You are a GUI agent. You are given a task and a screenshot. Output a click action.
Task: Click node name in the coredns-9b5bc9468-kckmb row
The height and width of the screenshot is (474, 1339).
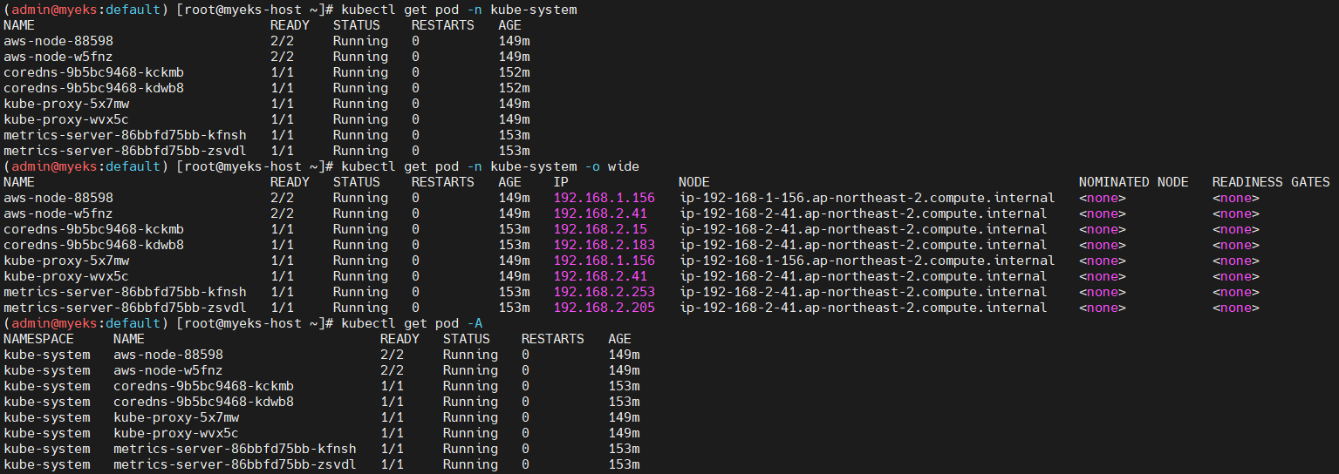(x=863, y=229)
